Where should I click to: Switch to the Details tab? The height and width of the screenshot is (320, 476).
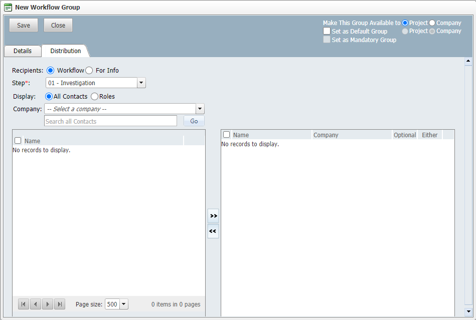tap(22, 51)
